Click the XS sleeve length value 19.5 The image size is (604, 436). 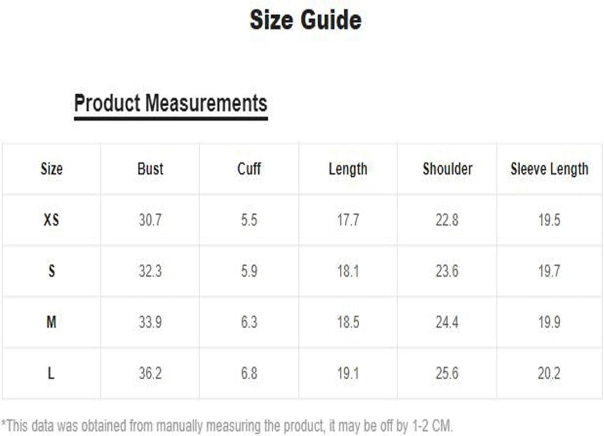[549, 220]
